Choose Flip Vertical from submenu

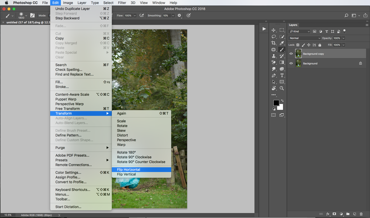coord(141,174)
